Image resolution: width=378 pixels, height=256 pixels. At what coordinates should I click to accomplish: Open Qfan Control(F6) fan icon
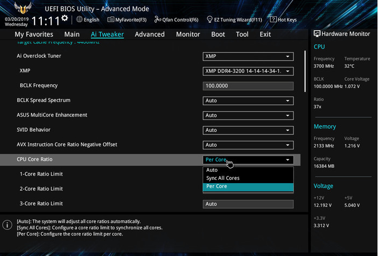(x=157, y=19)
